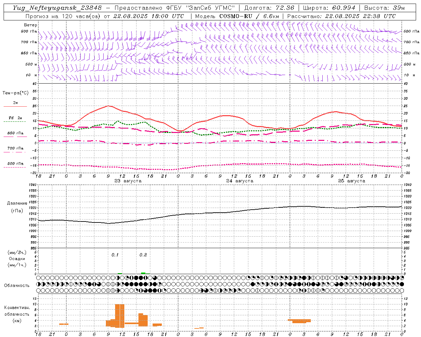
Task: Click the red line sample under the 2м legend
Action: pos(15,106)
